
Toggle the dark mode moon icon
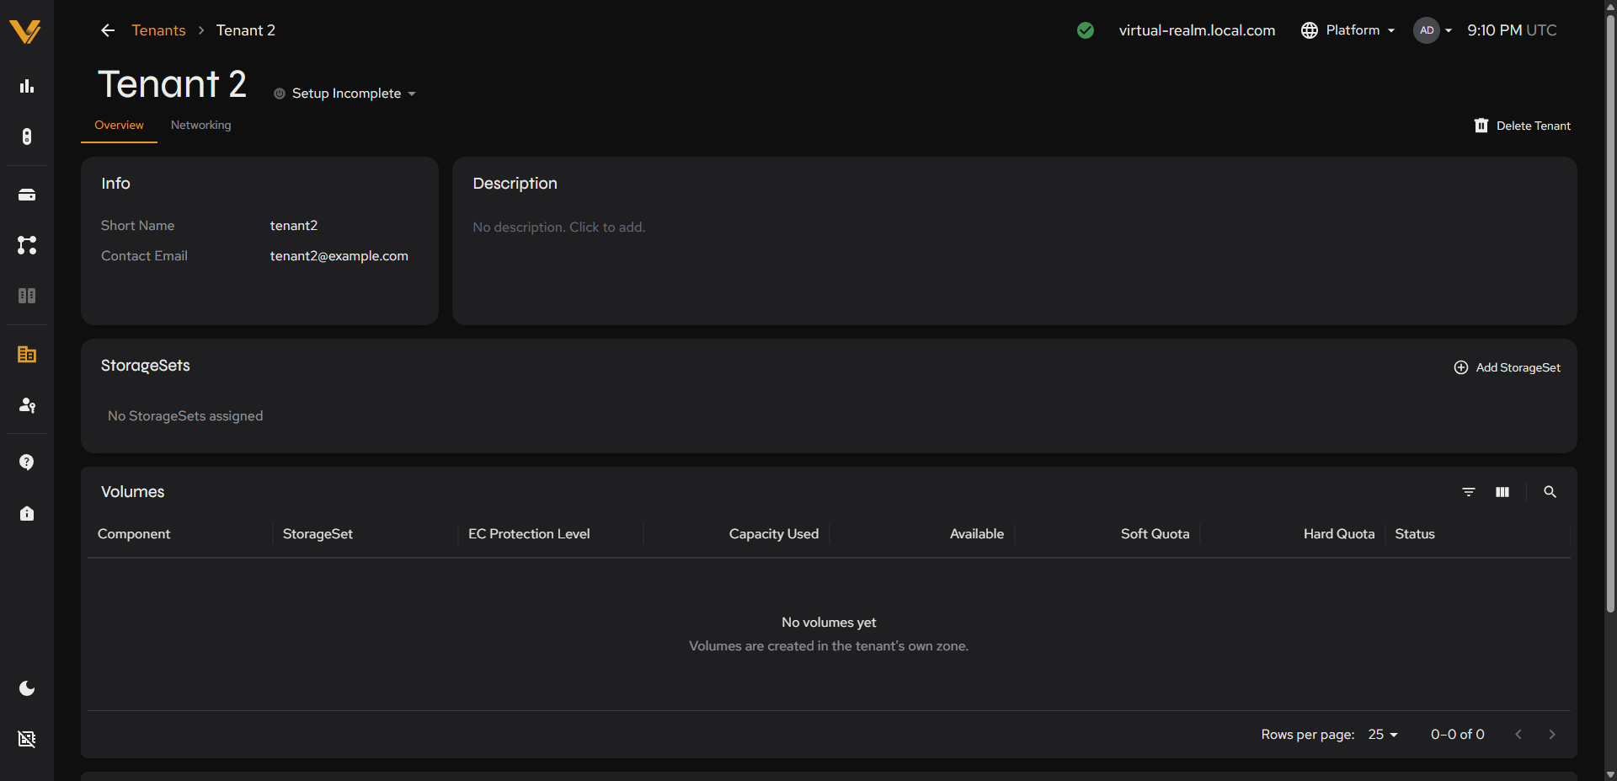click(x=27, y=688)
